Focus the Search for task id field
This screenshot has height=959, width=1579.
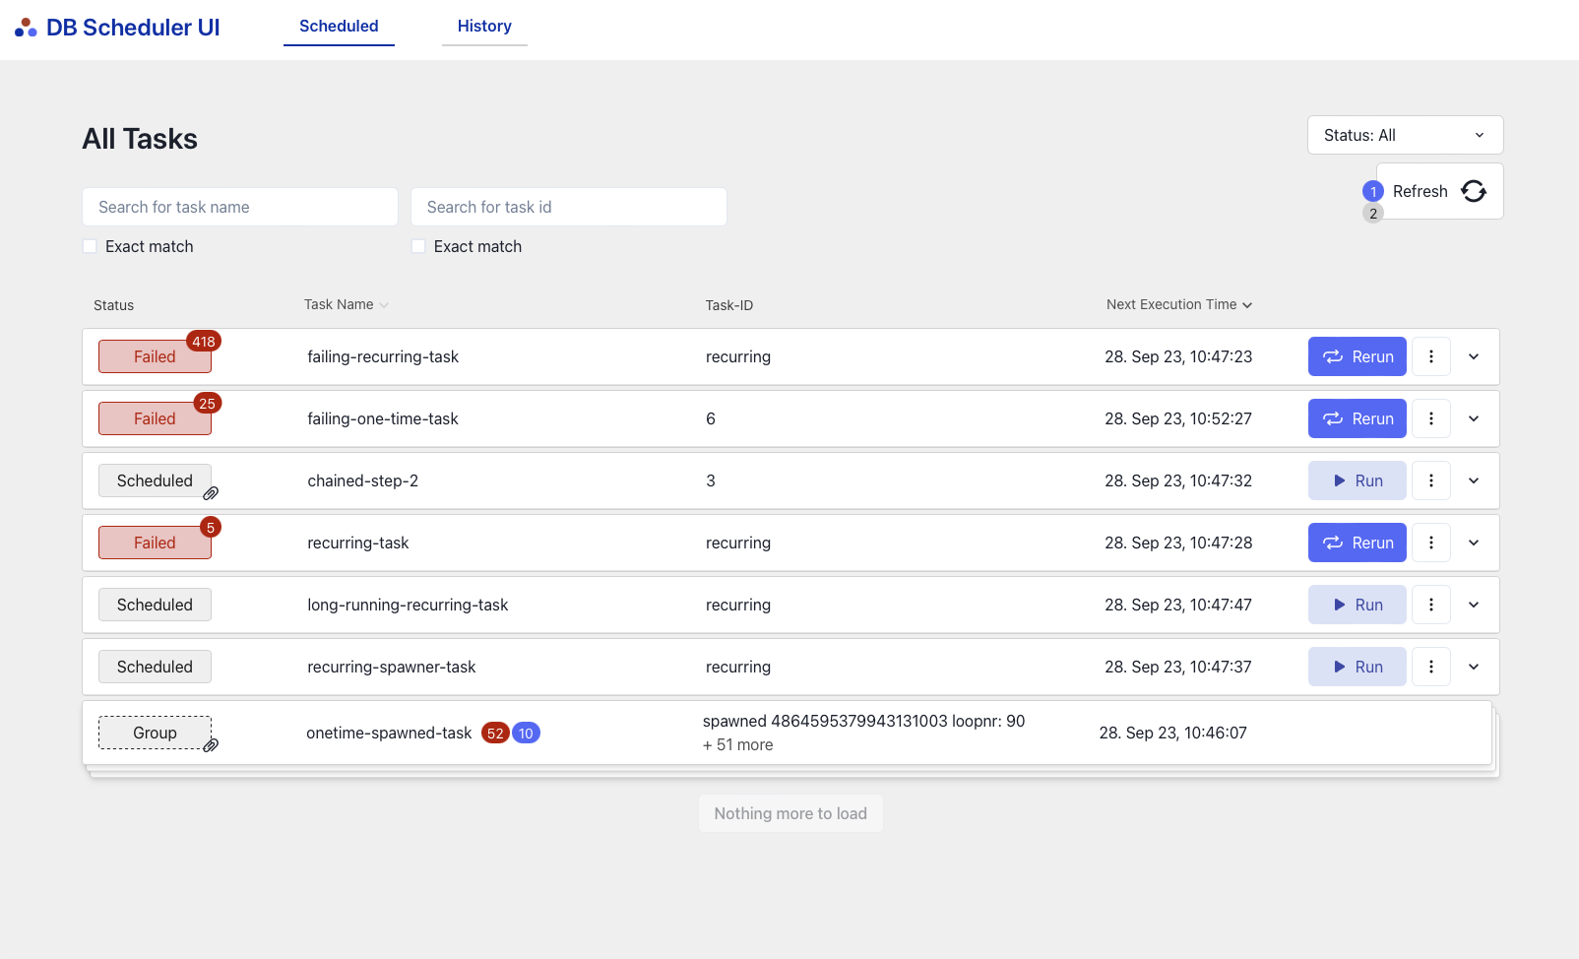pyautogui.click(x=569, y=207)
